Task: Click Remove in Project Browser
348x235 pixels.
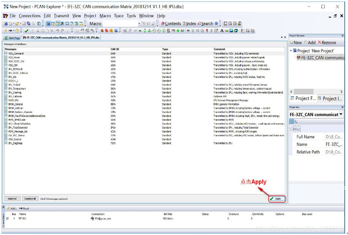Action: coord(327,43)
